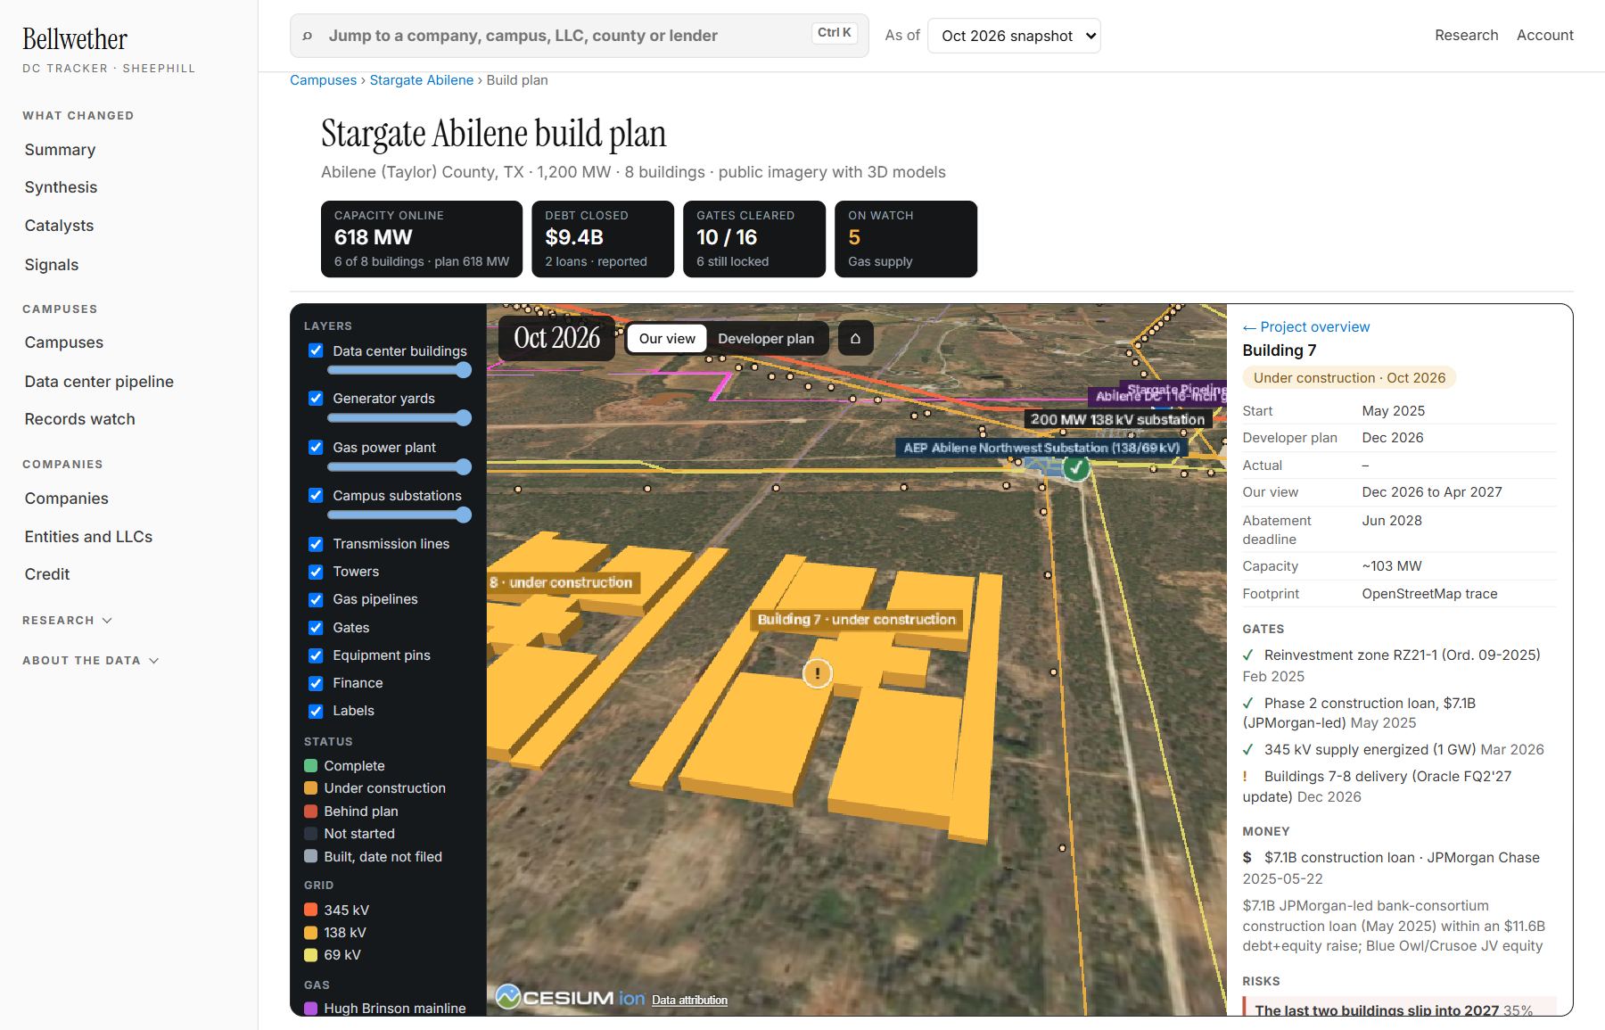Click the Under construction orange swatch

(310, 788)
